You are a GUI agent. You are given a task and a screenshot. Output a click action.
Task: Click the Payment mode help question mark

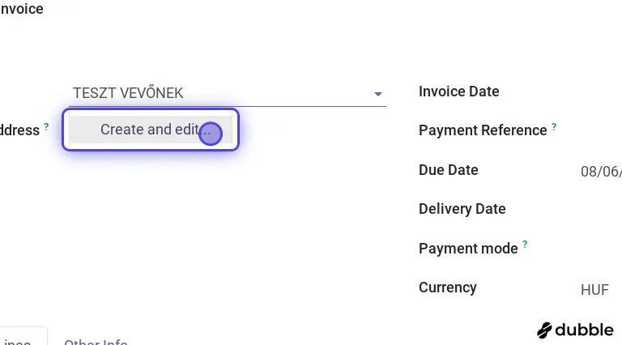[525, 244]
